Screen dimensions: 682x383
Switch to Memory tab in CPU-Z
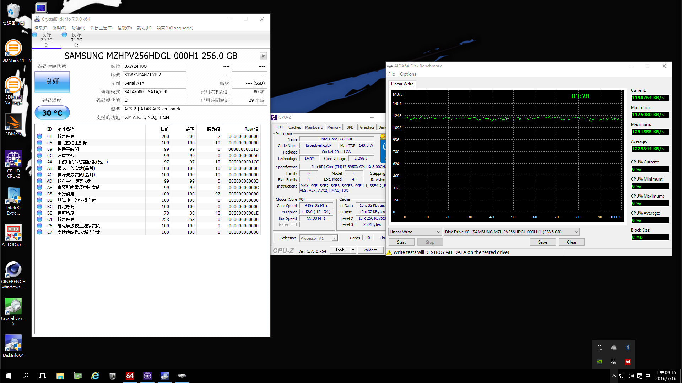coord(334,127)
